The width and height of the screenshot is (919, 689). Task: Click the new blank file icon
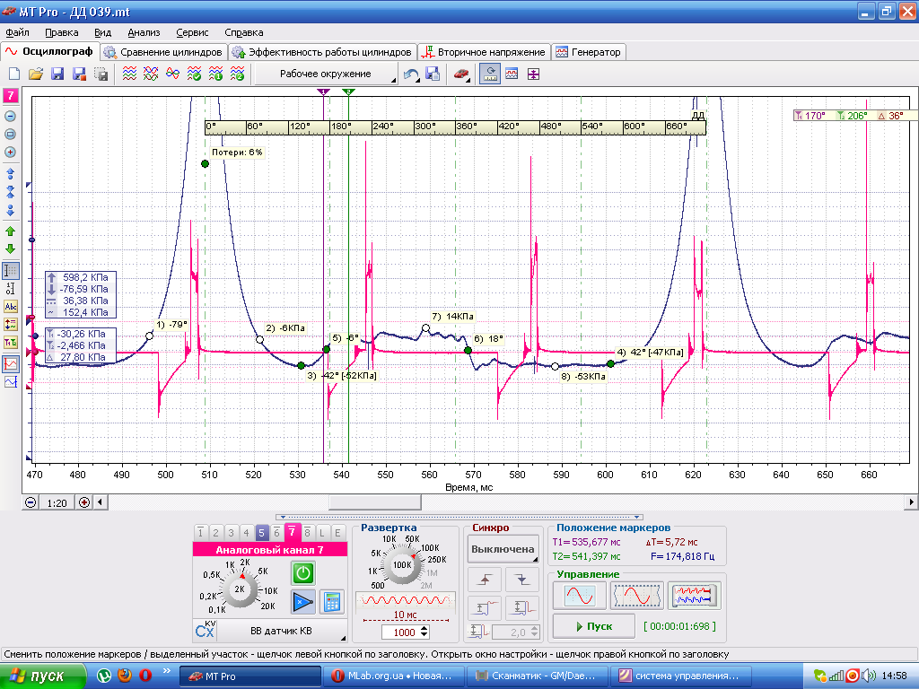point(14,74)
